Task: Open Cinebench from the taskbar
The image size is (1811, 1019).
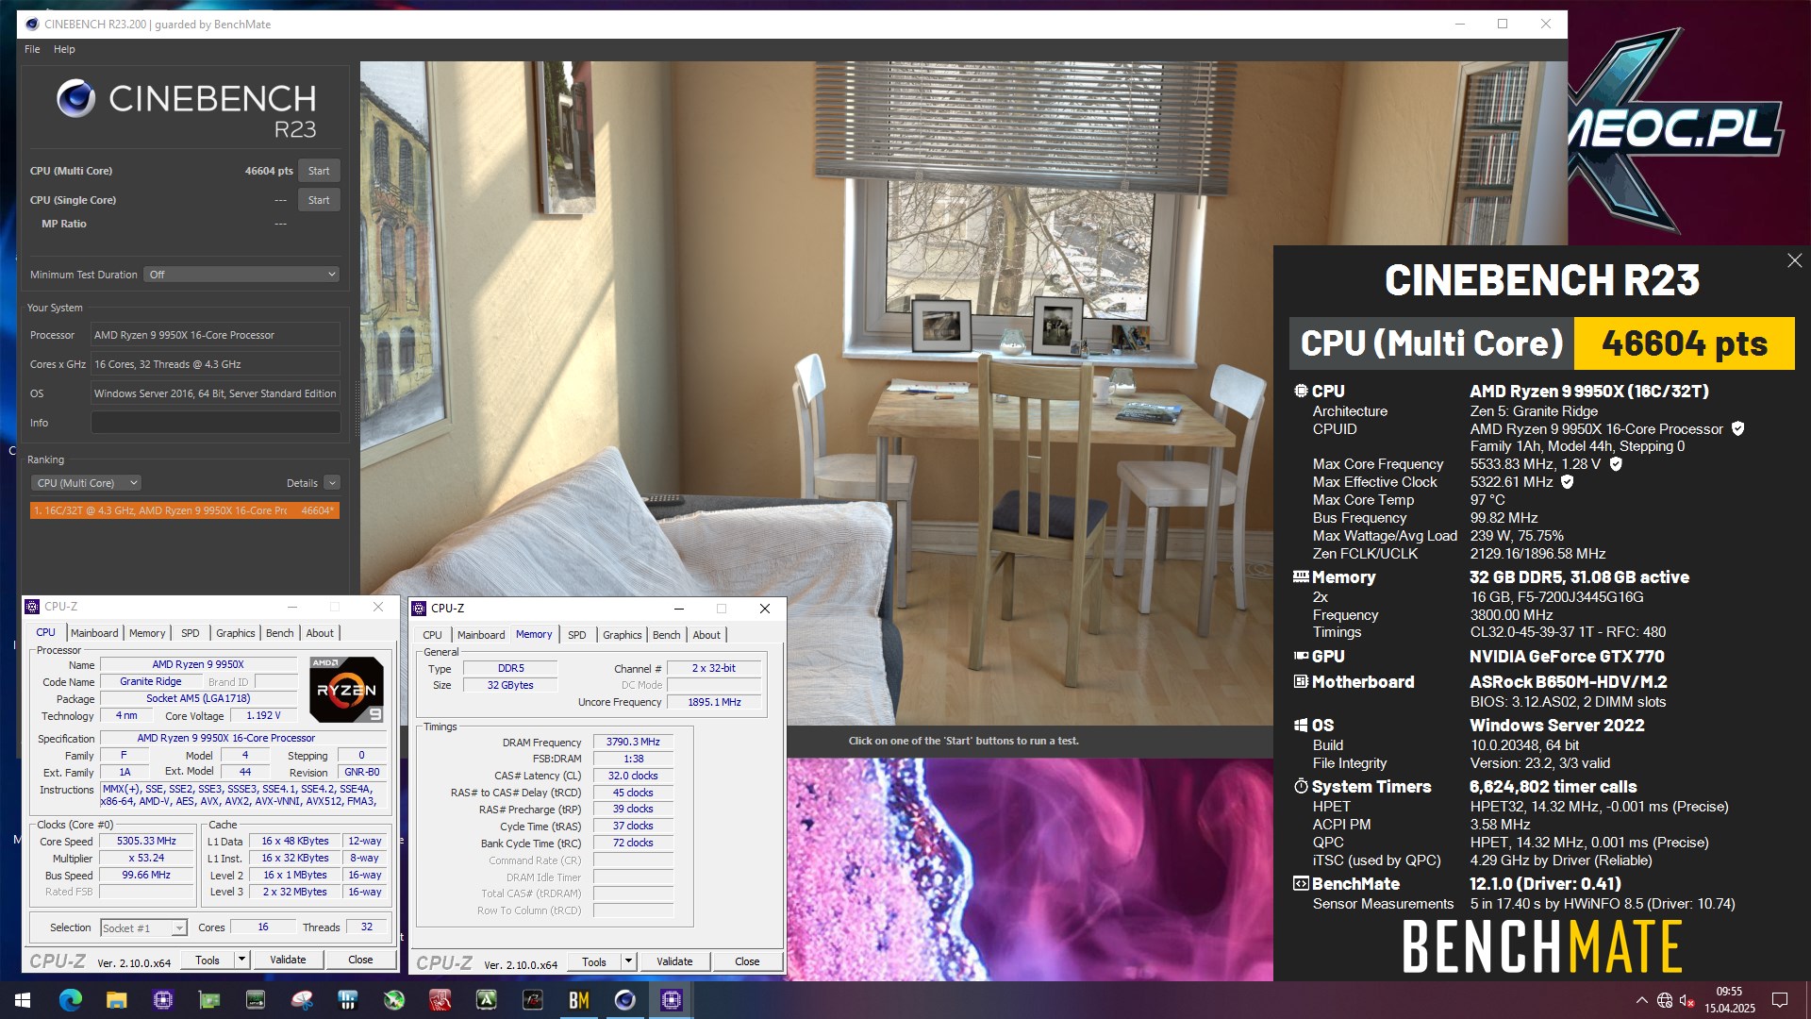Action: (x=625, y=1000)
